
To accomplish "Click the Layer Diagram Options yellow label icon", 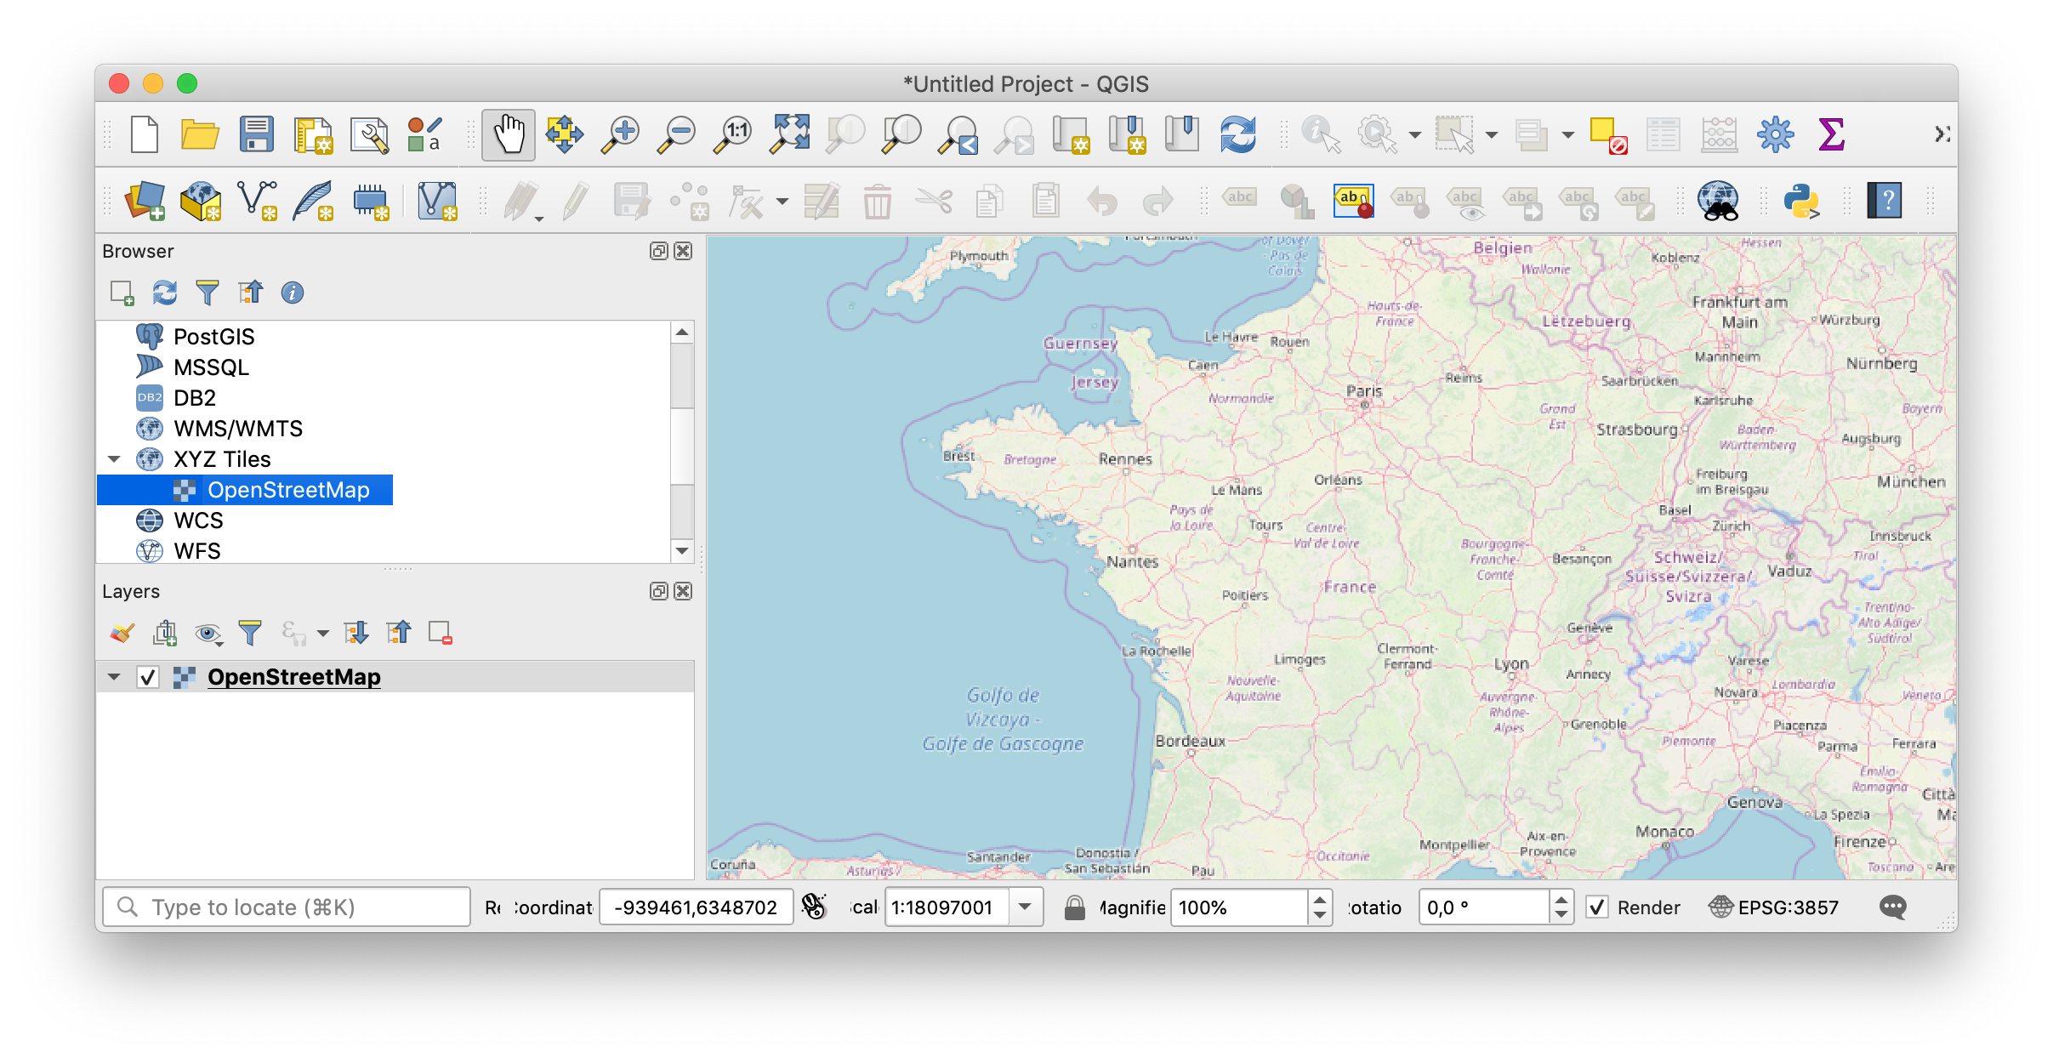I will click(1353, 202).
